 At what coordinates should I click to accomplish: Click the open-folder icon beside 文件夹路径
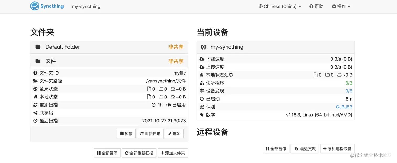[35, 81]
